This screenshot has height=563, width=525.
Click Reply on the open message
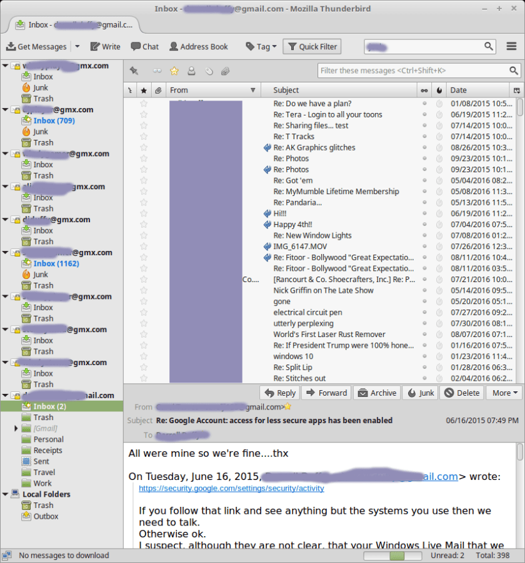pos(279,393)
